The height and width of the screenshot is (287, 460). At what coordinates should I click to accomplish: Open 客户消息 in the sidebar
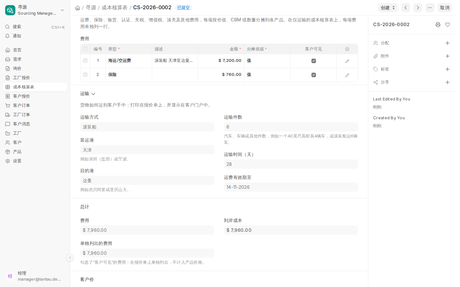35,124
